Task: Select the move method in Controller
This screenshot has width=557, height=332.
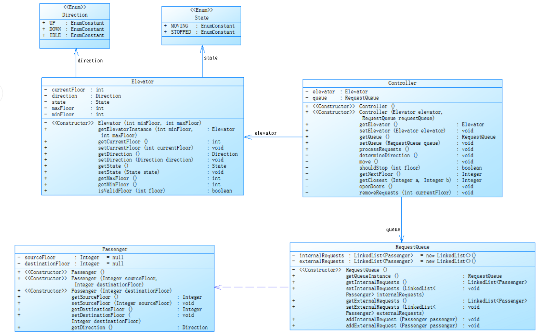Action: click(389, 162)
